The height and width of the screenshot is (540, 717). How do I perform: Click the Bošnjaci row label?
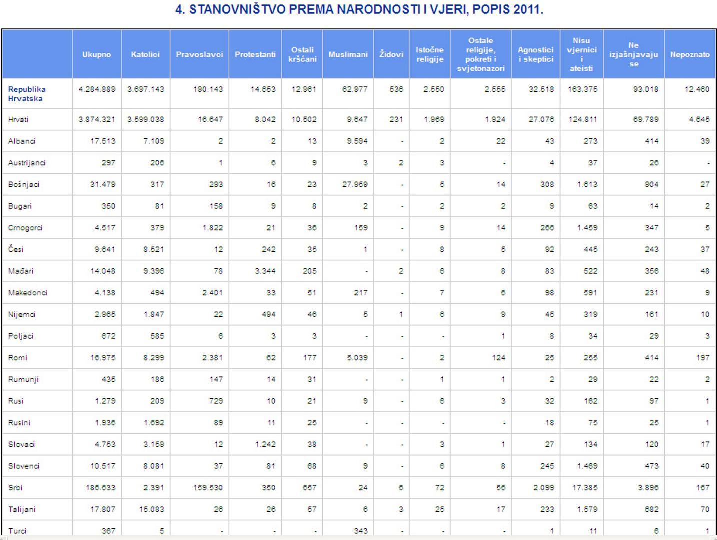24,184
